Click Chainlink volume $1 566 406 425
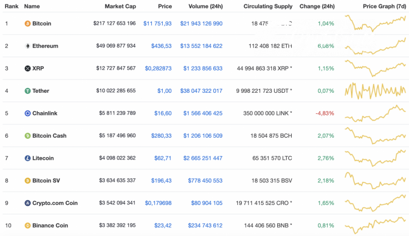Screen dimensions: 409x236 point(203,113)
